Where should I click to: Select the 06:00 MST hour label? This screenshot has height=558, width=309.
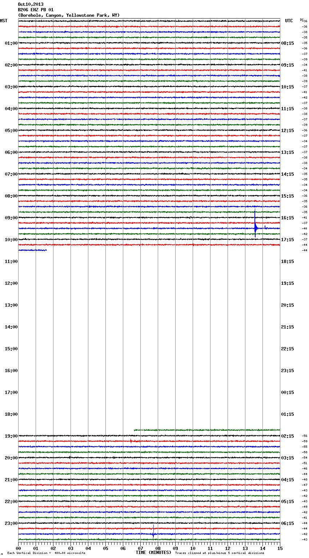(x=11, y=152)
